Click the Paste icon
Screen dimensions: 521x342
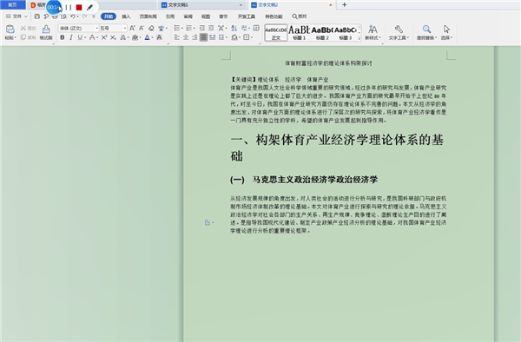pos(10,29)
